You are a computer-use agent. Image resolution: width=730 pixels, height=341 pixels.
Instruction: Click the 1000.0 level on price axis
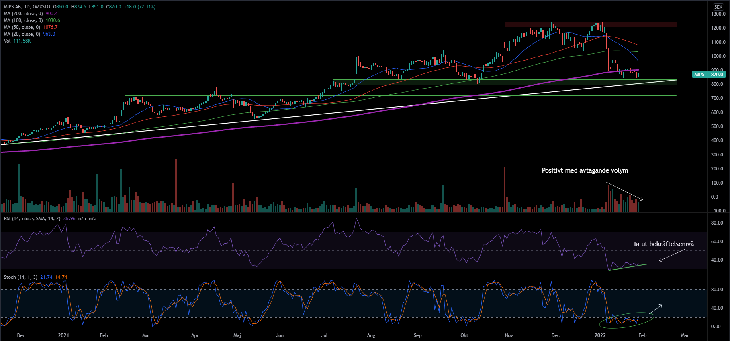tap(718, 56)
